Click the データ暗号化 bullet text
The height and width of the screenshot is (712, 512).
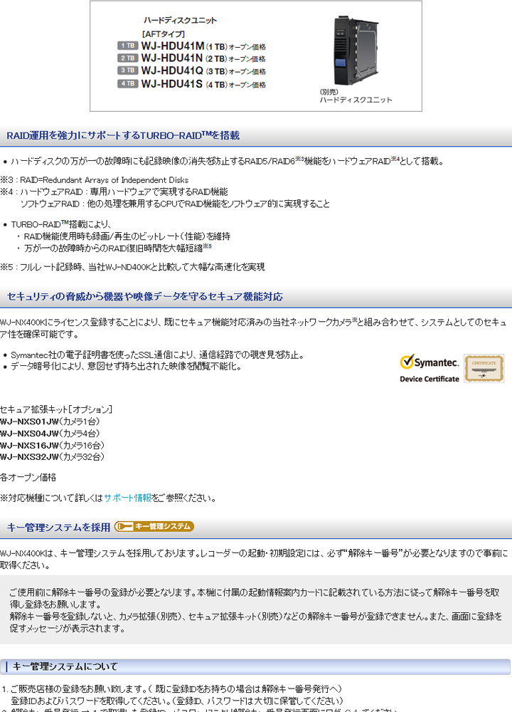(126, 366)
